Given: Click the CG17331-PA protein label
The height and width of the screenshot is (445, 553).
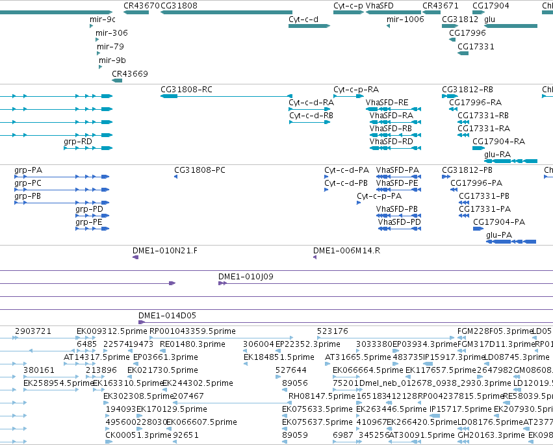Looking at the screenshot, I should [485, 209].
